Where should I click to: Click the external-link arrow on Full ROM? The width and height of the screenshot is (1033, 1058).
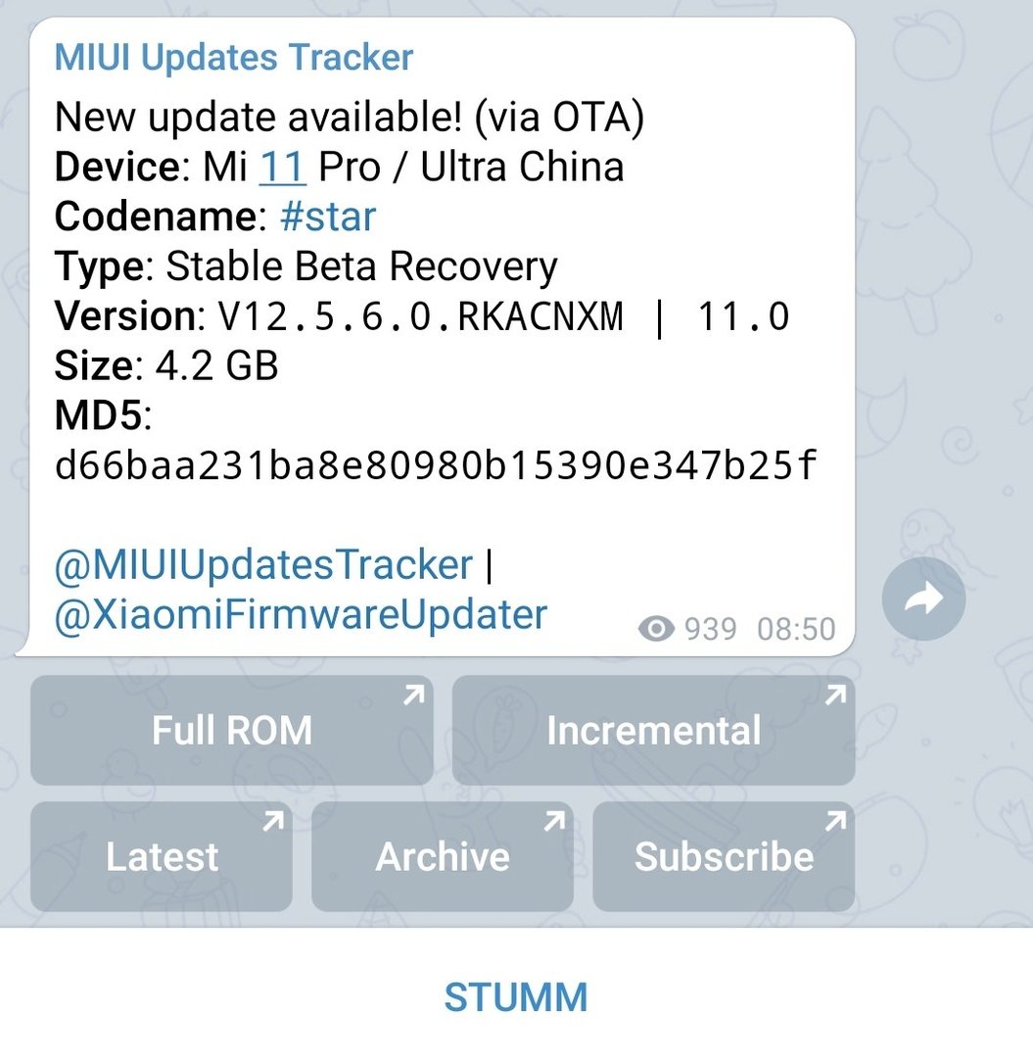[414, 695]
